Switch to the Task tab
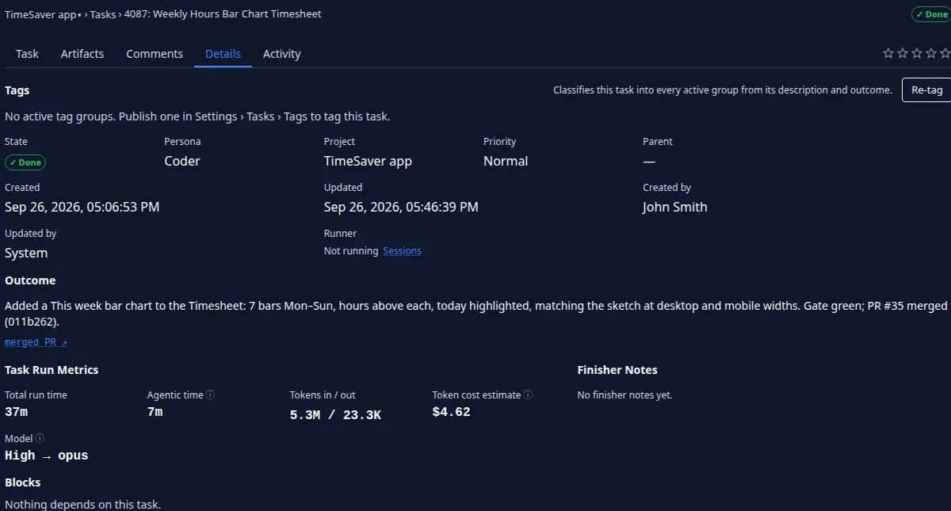Screen dimensions: 951x511 point(27,54)
